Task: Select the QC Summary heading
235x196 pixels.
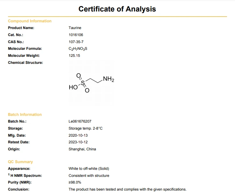Action: (20, 162)
